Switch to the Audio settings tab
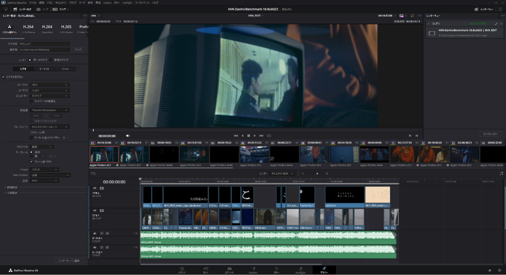 [44, 69]
